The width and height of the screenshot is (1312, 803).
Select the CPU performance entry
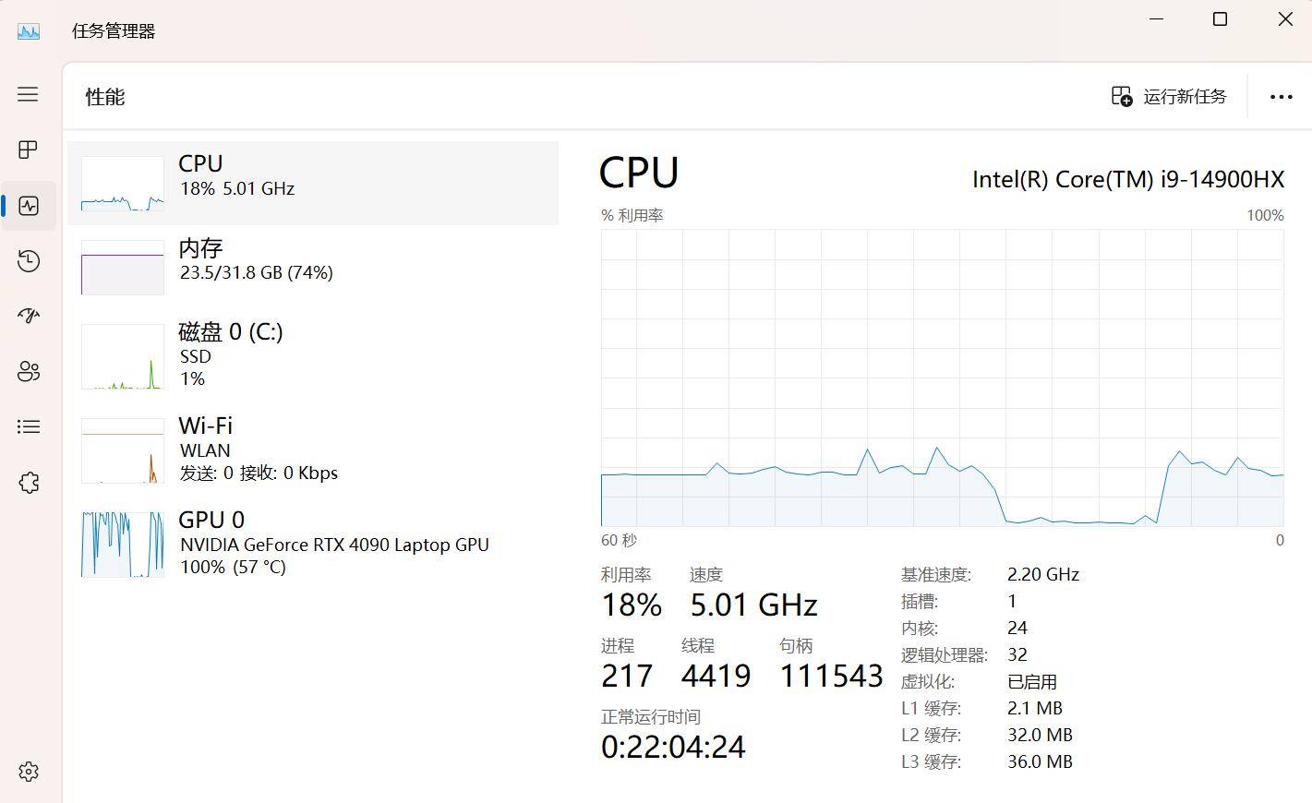313,183
